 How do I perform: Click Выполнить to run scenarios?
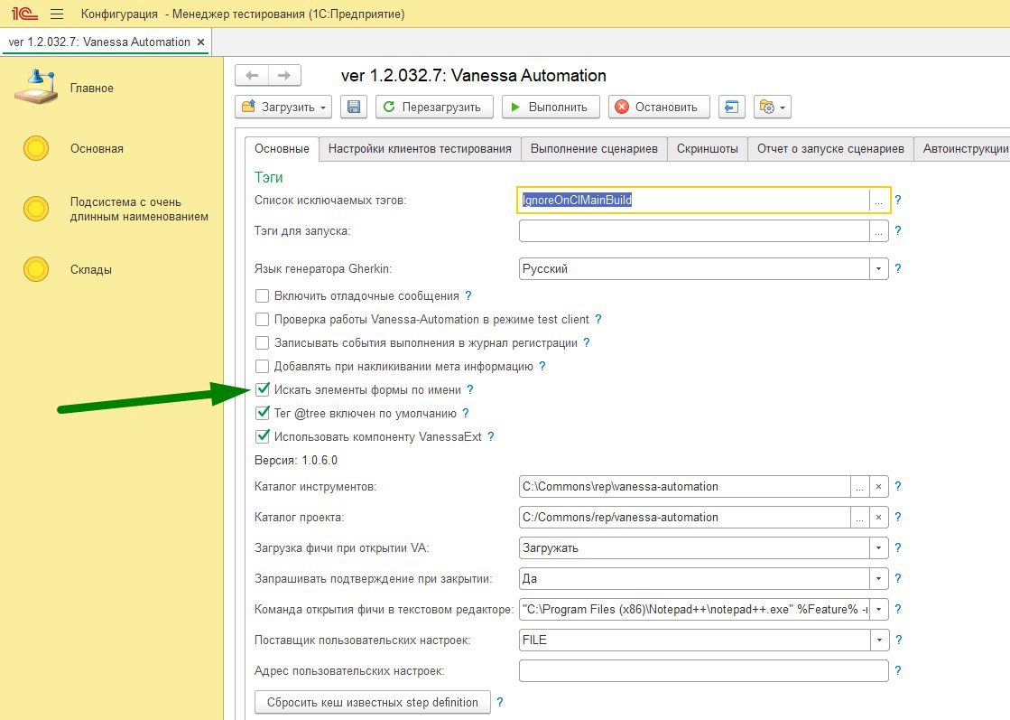pos(551,107)
